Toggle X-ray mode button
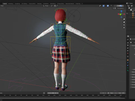The image size is (135, 101). point(115,6)
